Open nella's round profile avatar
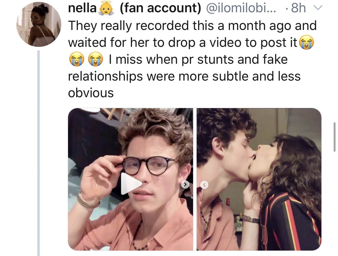The width and height of the screenshot is (338, 256). pos(39,25)
